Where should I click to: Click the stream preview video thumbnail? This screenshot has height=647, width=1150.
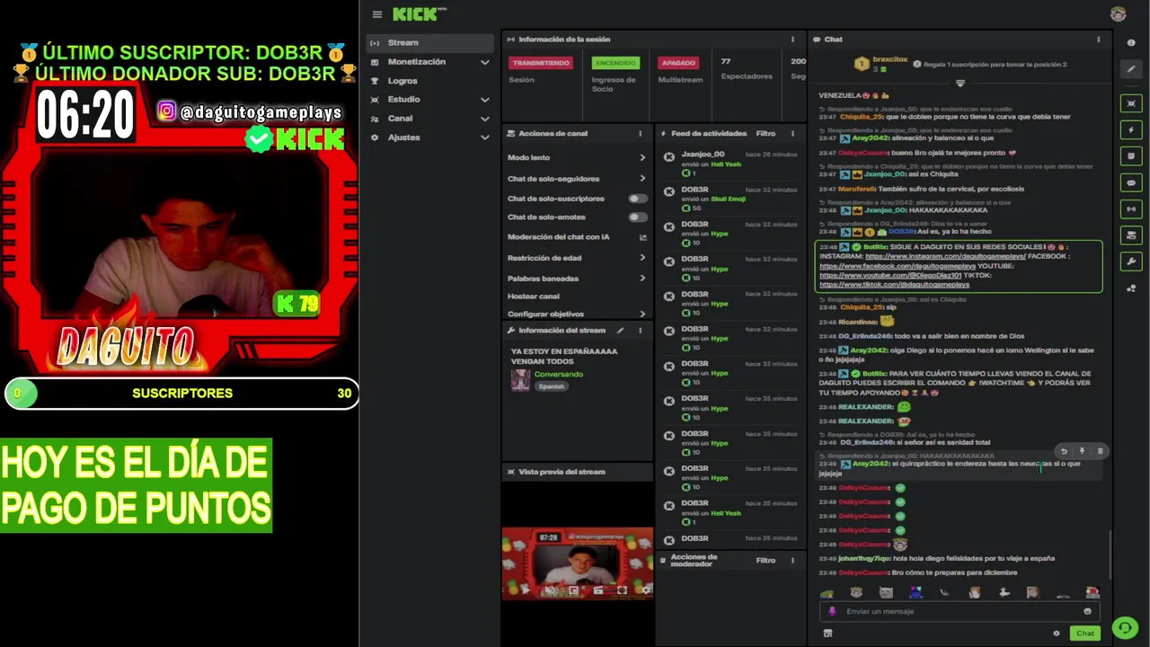tap(578, 563)
